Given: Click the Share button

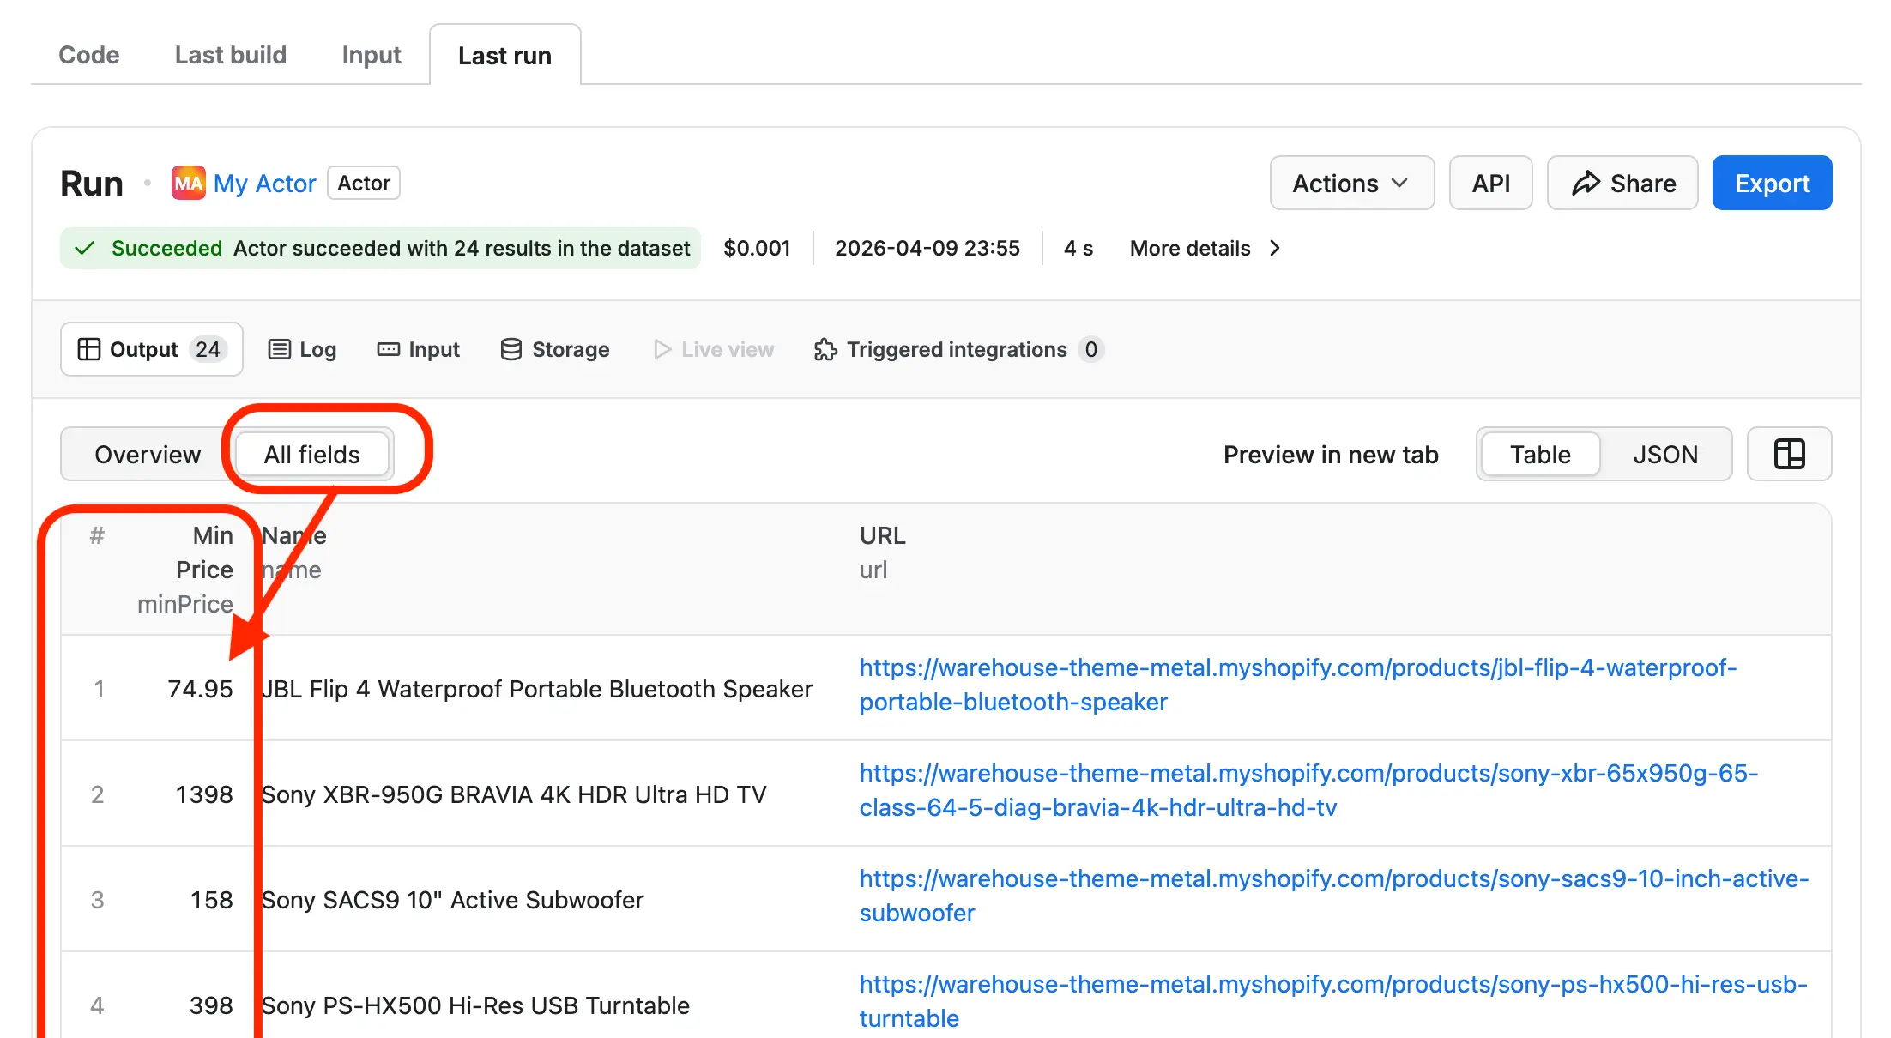Looking at the screenshot, I should click(x=1622, y=183).
